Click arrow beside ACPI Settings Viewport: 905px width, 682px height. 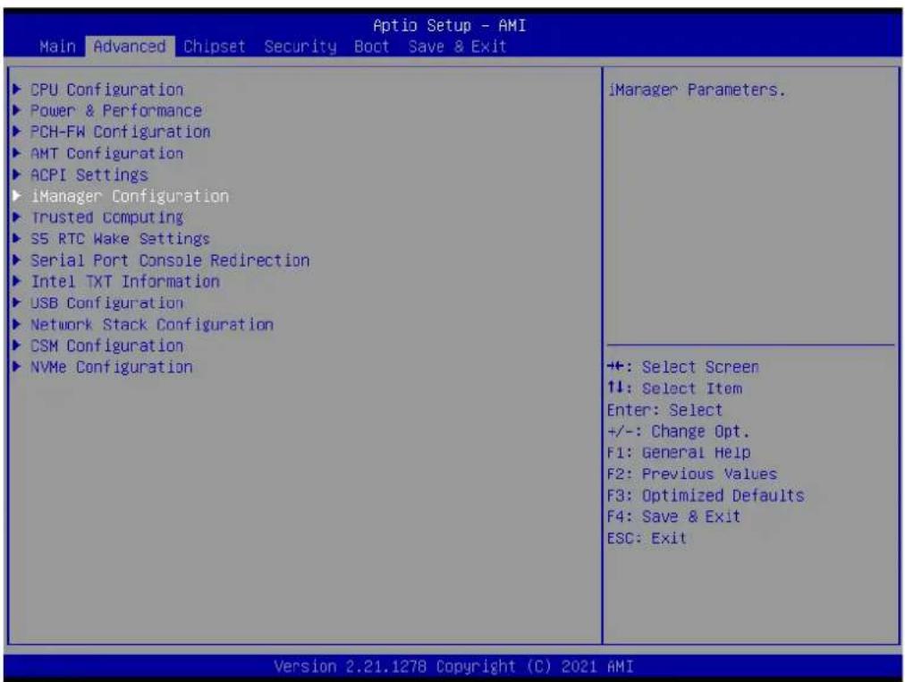pos(17,175)
